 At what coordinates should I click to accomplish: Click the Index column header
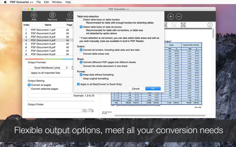coord(26,25)
